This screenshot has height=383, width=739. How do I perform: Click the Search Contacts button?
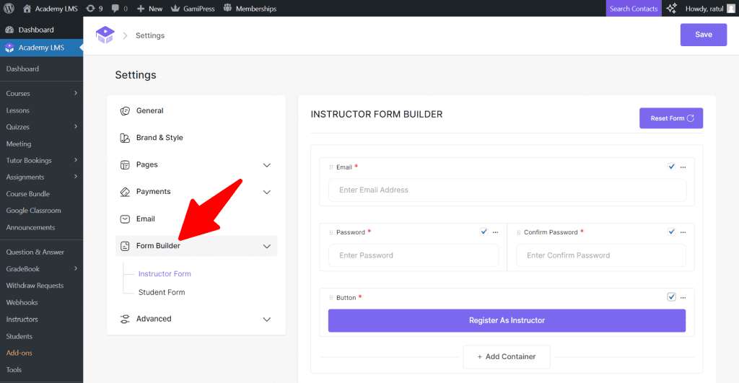click(x=634, y=9)
